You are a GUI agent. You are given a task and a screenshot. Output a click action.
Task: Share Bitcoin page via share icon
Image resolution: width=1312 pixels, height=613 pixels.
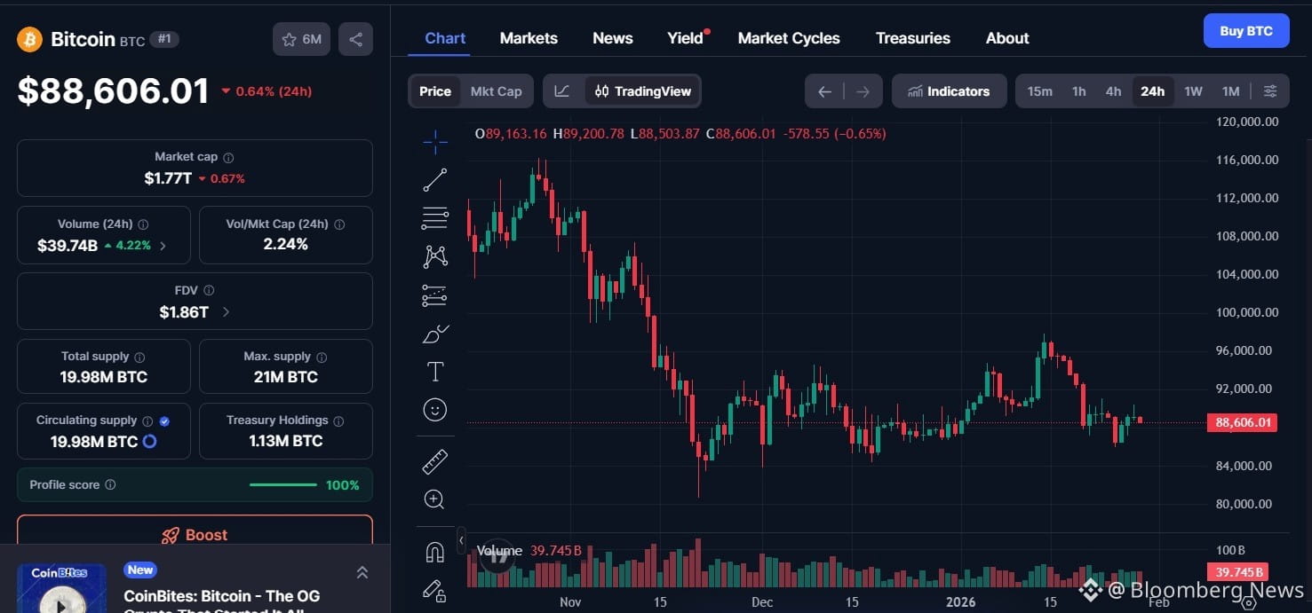click(x=355, y=39)
